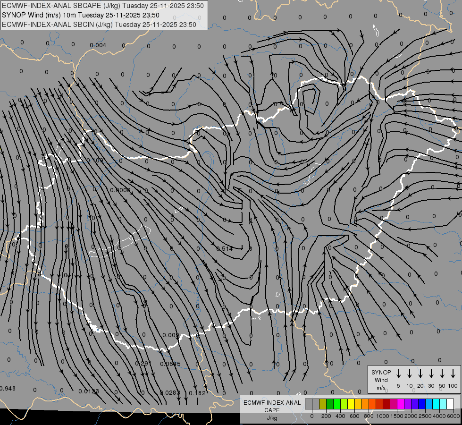This screenshot has height=425, width=462.
Task: Click the 800 tick label on CAPE scale
Action: [369, 416]
